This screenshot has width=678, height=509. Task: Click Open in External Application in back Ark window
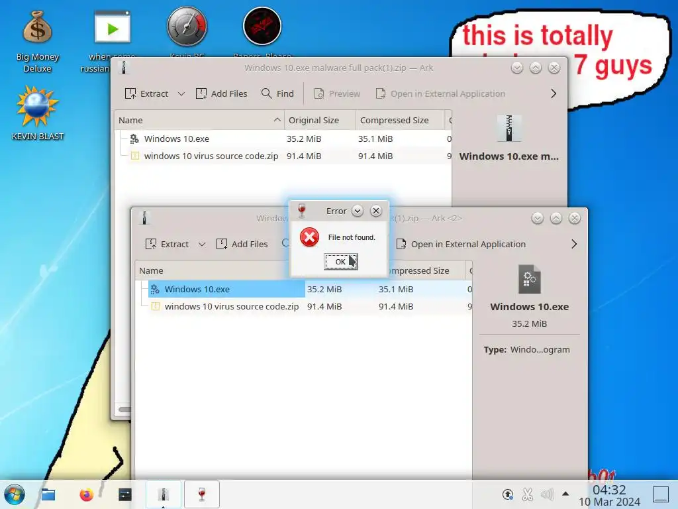[x=440, y=93]
